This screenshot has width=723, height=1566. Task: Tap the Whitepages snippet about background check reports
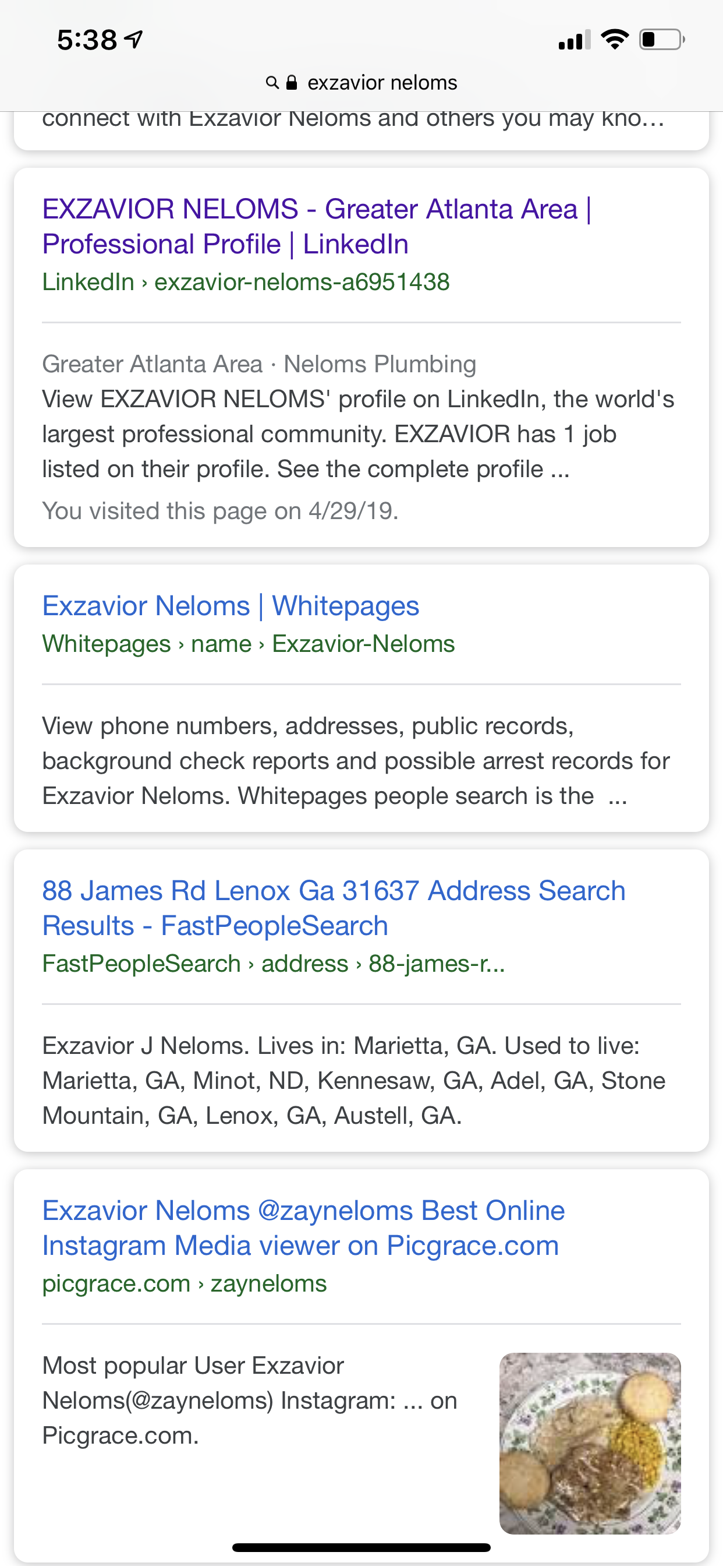[356, 760]
